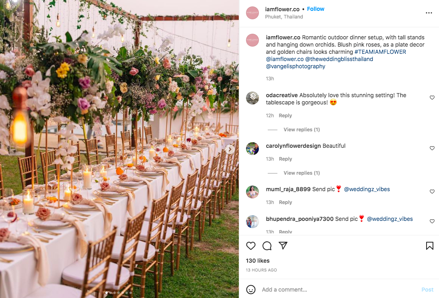Go to next photo with carousel arrow
This screenshot has height=298, width=439.
pos(230,149)
